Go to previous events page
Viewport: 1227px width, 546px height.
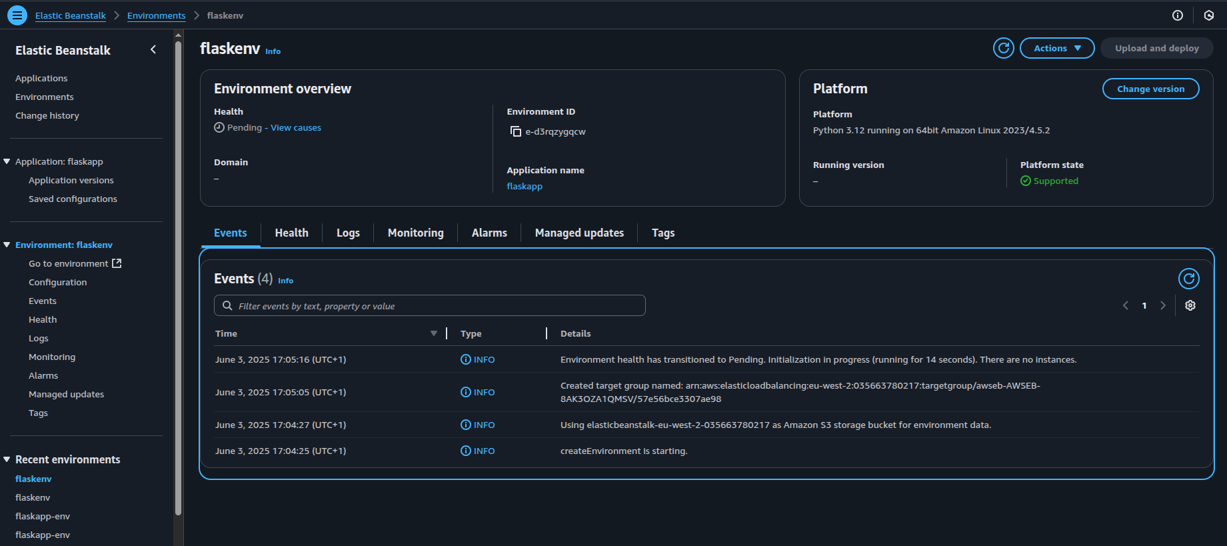tap(1126, 305)
